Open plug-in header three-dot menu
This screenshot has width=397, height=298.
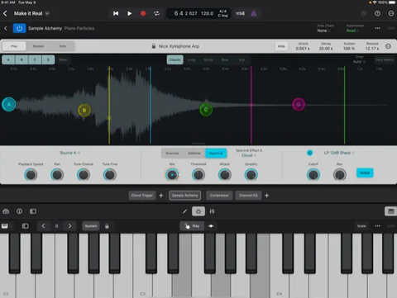click(377, 28)
